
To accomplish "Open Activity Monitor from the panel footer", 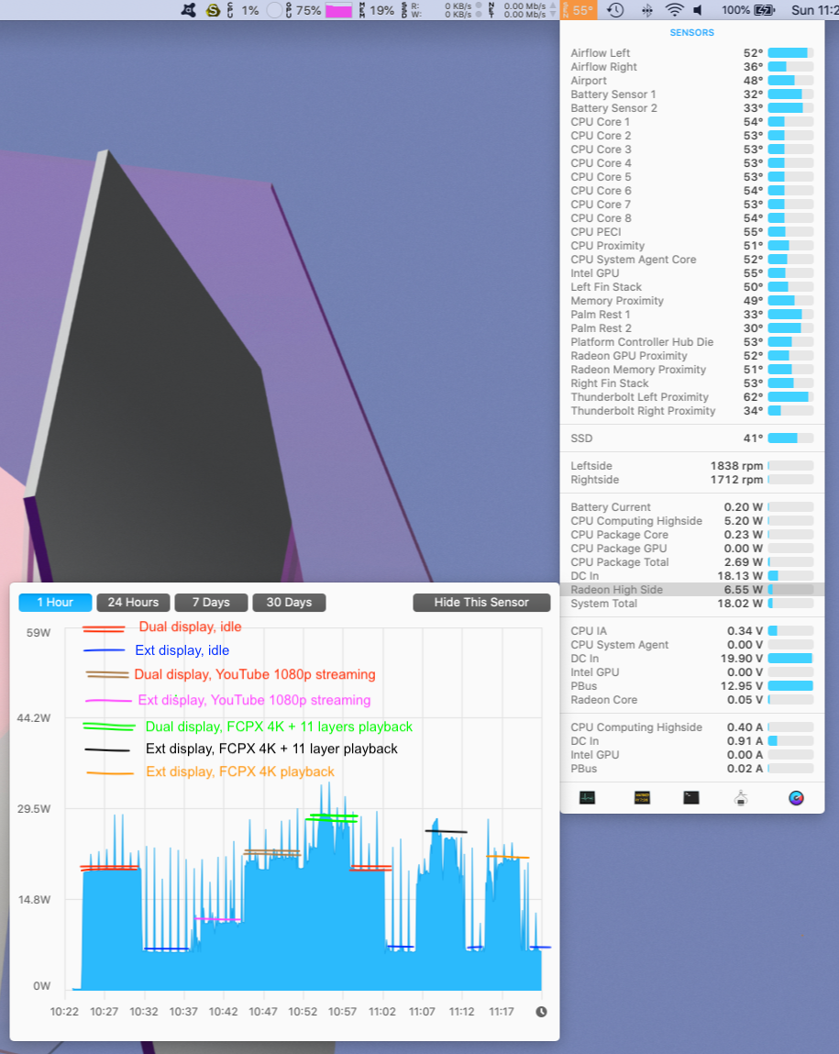I will [x=587, y=797].
